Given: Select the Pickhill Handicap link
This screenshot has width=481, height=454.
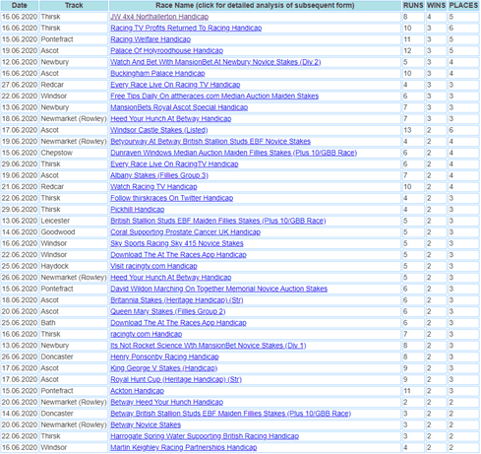Looking at the screenshot, I should pos(138,210).
